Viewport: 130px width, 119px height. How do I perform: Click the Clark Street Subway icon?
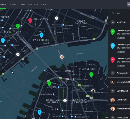tap(54, 94)
